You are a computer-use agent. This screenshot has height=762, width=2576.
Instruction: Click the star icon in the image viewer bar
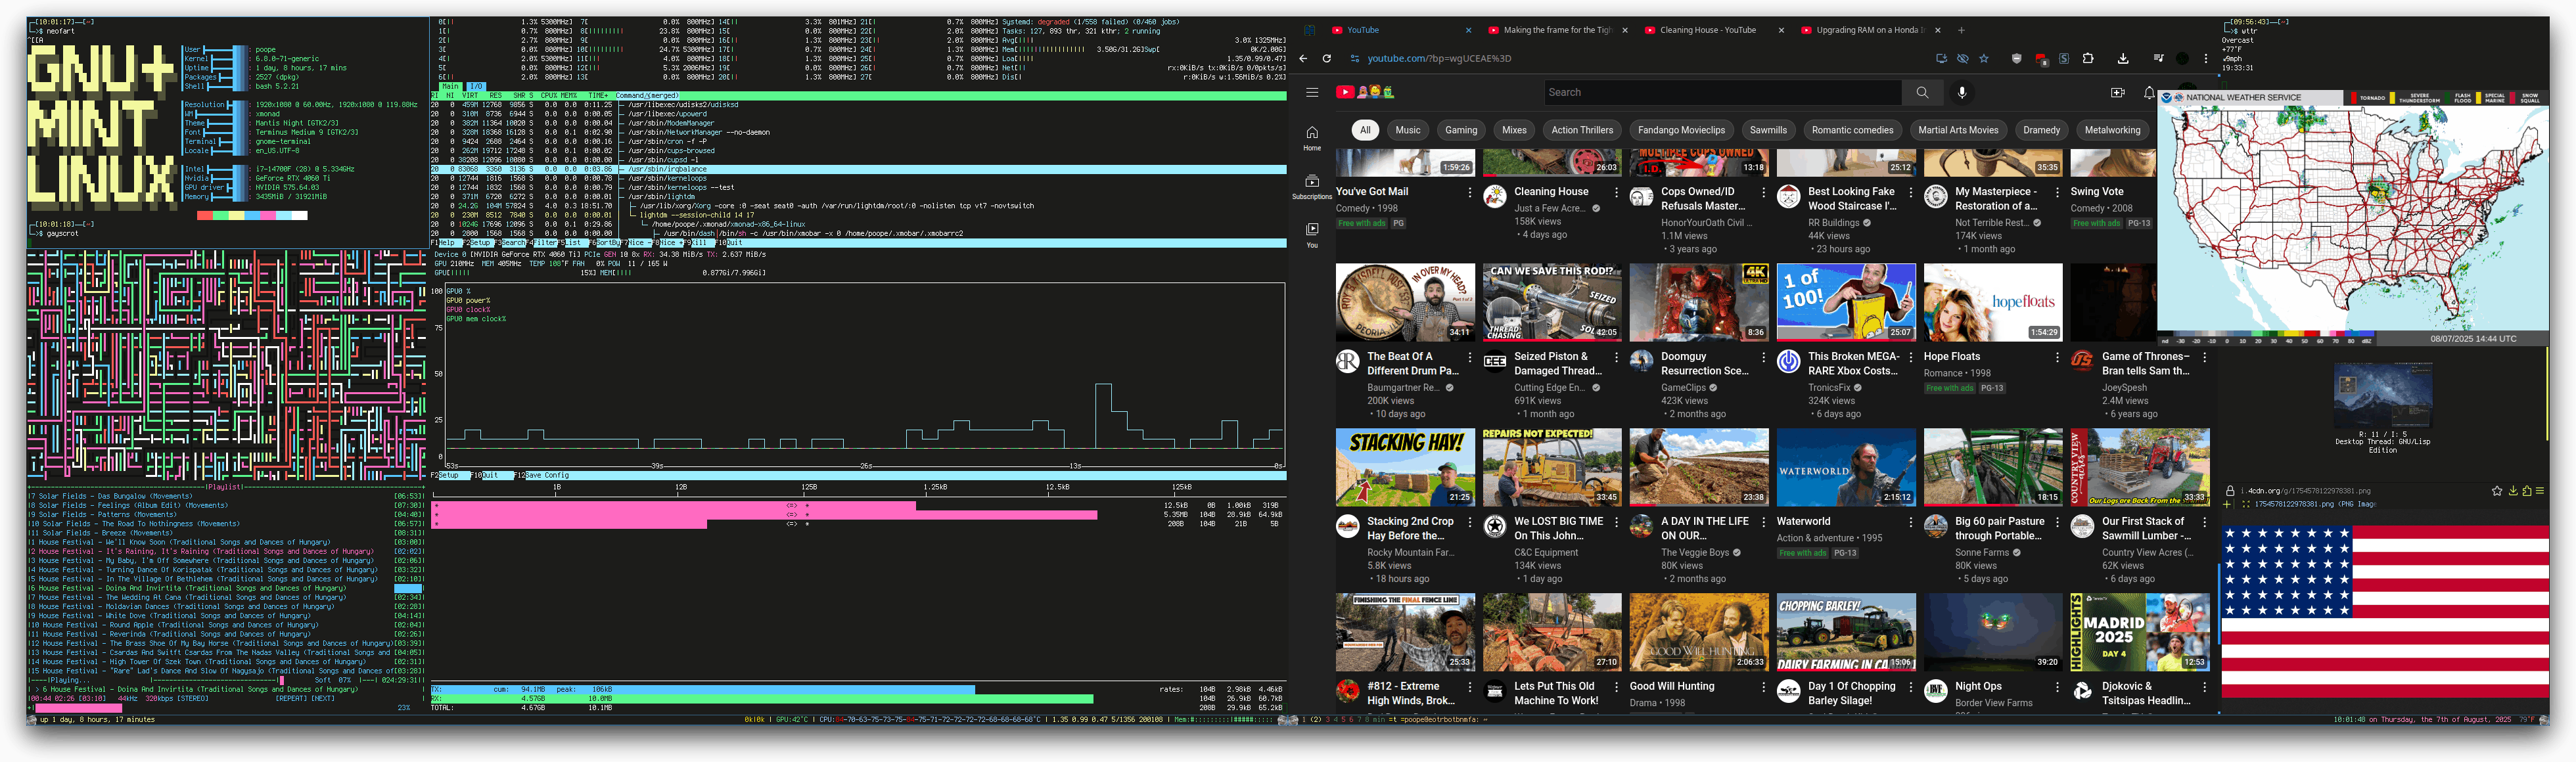pyautogui.click(x=2496, y=491)
